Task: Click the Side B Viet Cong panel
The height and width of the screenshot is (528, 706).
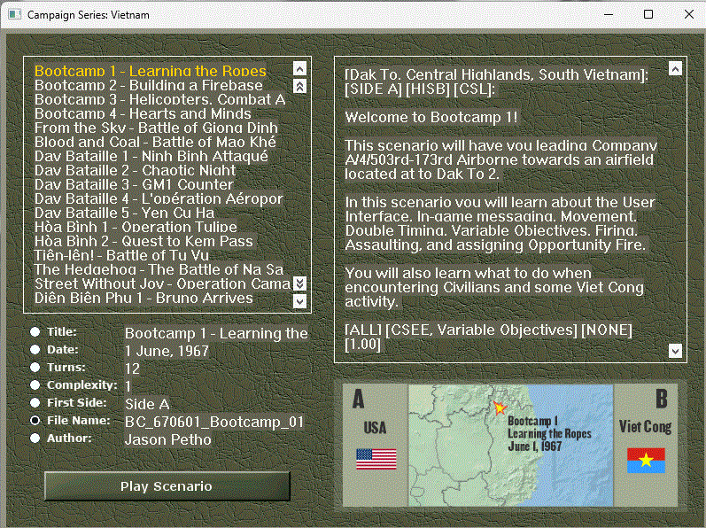Action: [645, 445]
